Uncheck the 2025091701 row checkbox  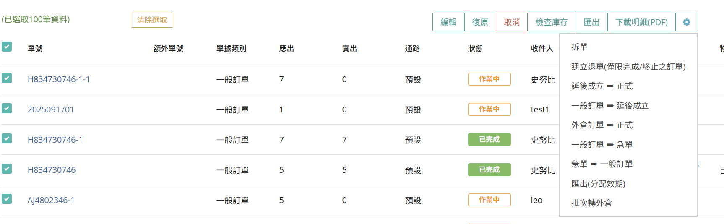coord(7,108)
